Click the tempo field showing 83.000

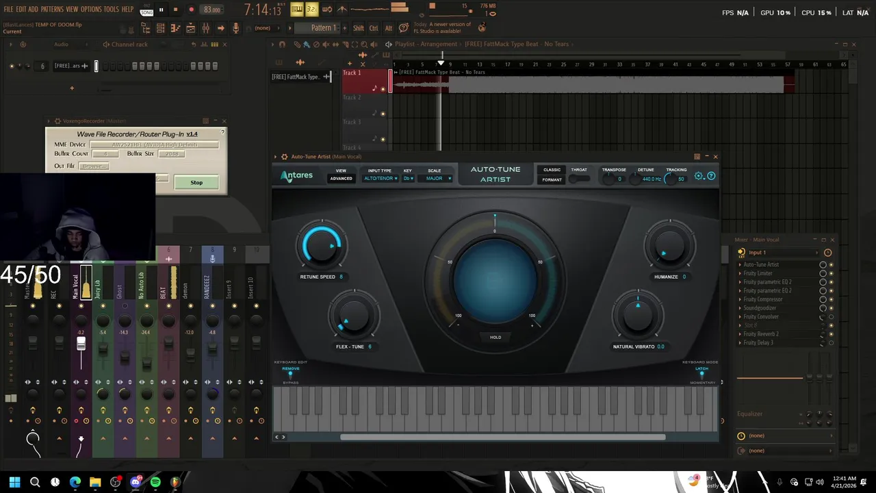(x=212, y=10)
